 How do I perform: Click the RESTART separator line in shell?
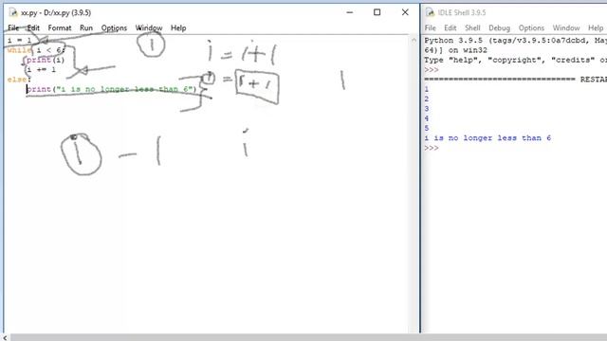point(515,80)
